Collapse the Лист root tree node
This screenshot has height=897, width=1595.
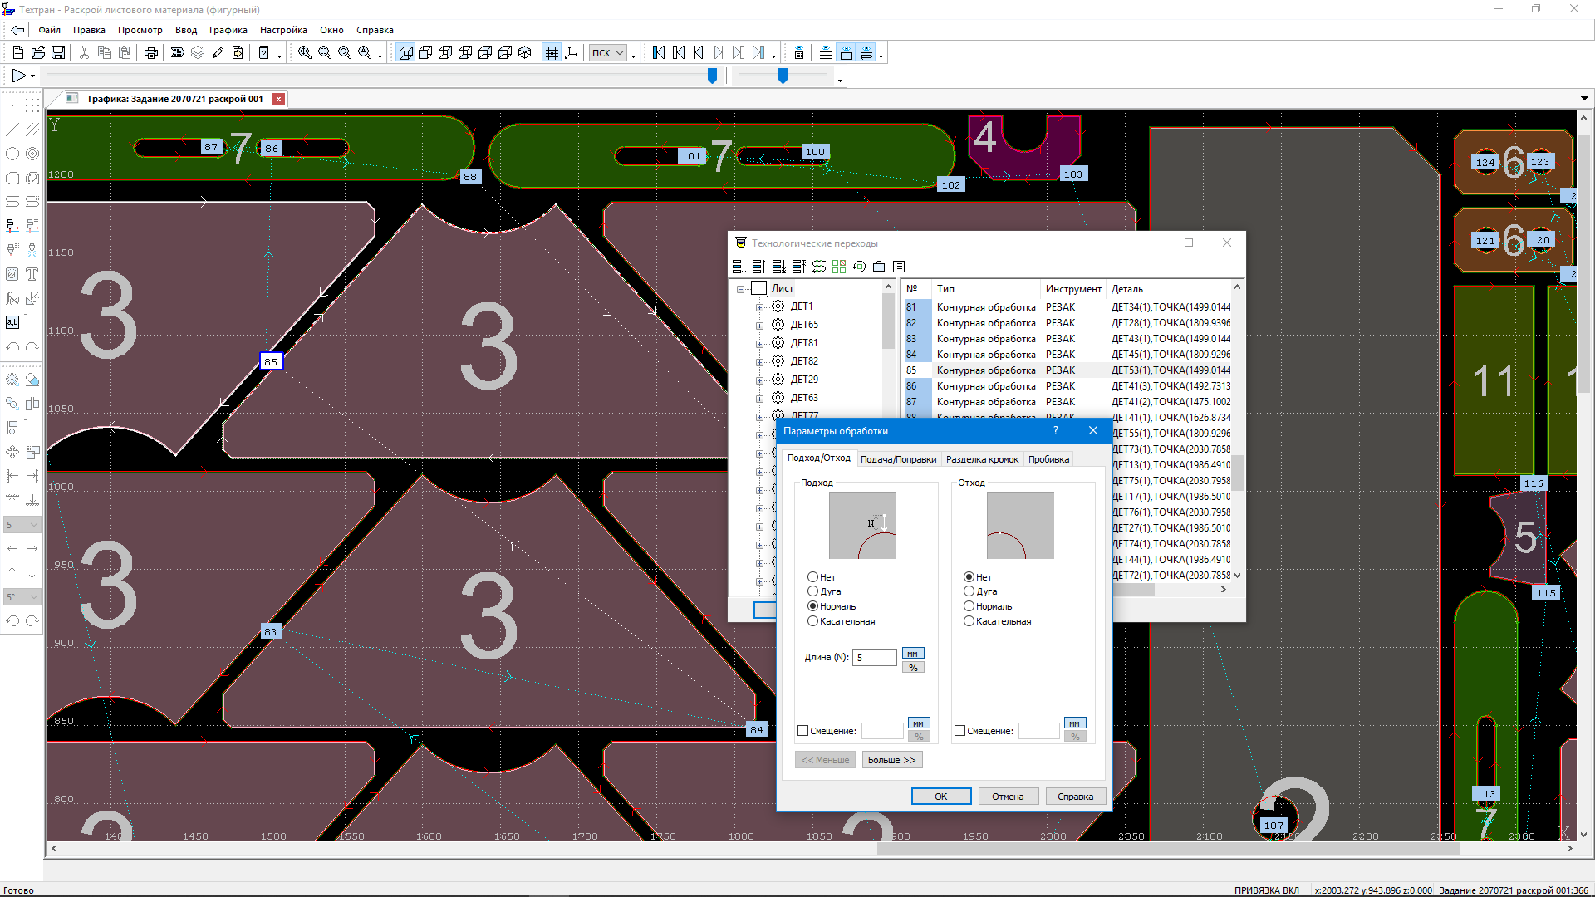(x=741, y=289)
